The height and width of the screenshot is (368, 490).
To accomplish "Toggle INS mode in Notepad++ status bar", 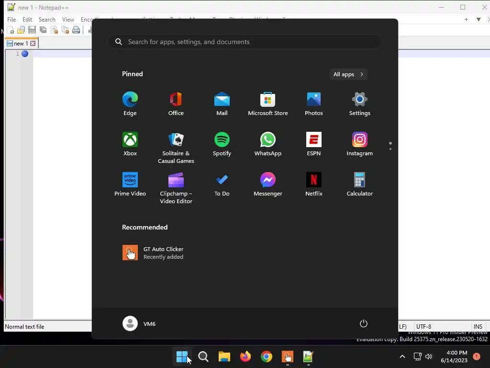I will 478,326.
